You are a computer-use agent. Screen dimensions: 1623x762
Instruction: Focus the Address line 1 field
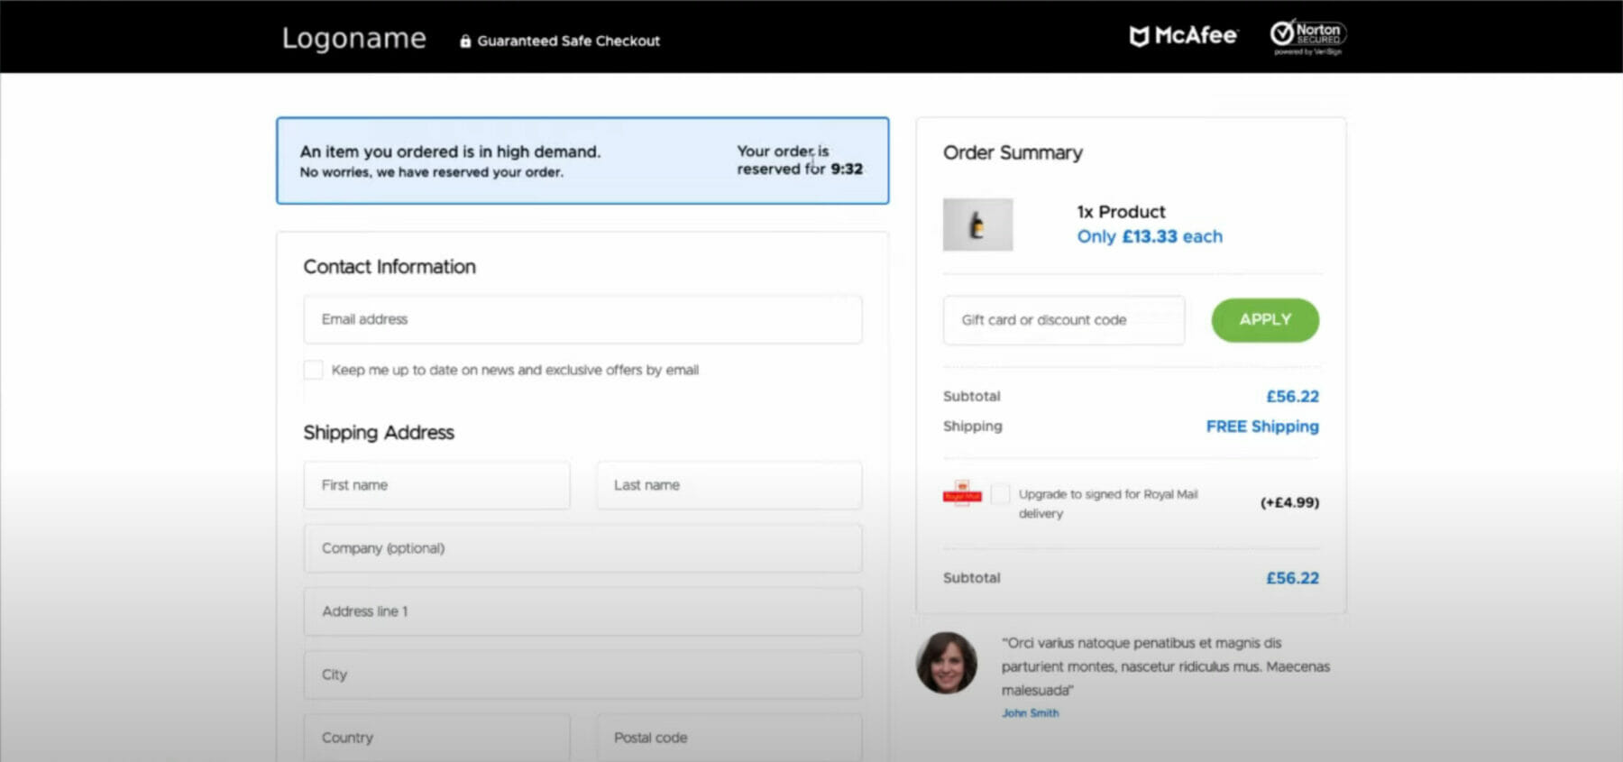tap(582, 611)
